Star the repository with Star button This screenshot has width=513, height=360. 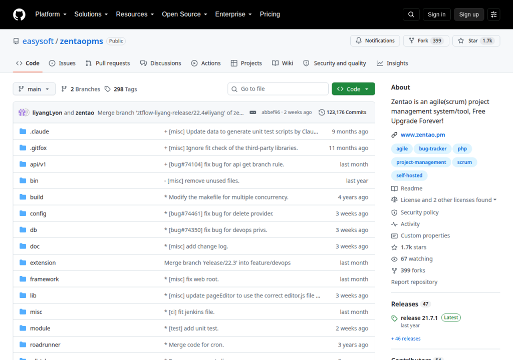476,40
